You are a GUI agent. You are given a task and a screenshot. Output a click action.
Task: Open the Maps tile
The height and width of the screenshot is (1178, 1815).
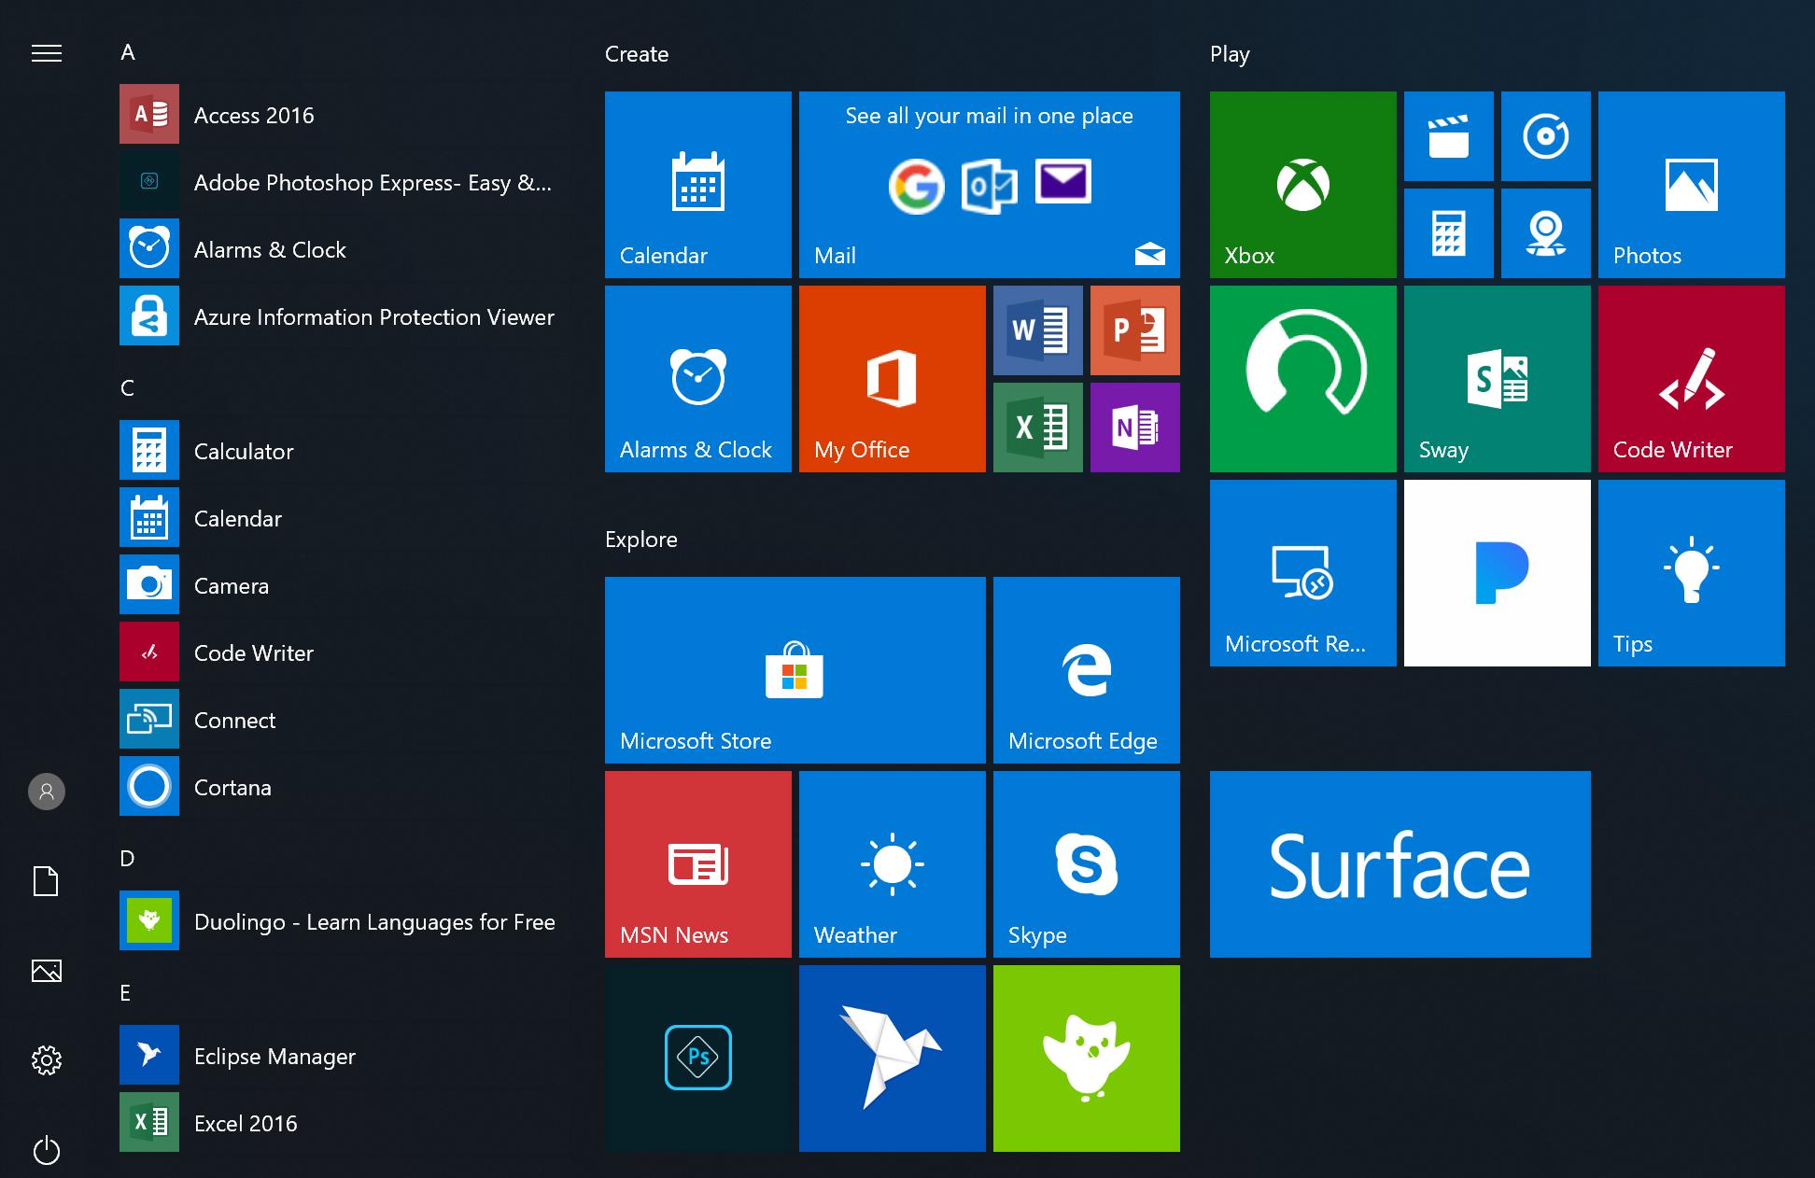click(x=1545, y=232)
